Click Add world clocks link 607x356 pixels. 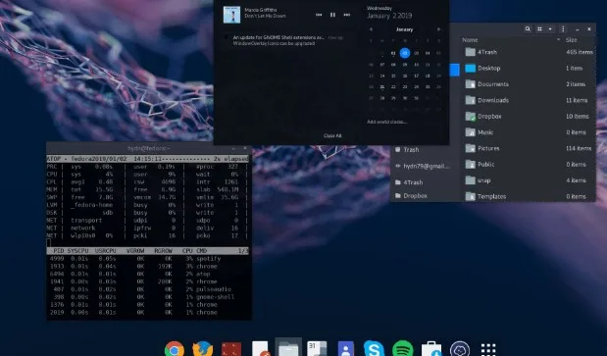click(386, 122)
